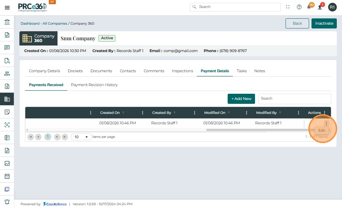The width and height of the screenshot is (342, 208).
Task: Select page 1 in the pager
Action: [x=48, y=137]
